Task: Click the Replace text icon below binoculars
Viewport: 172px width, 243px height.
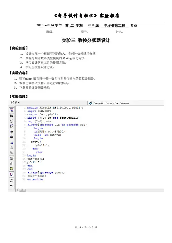Action: 11,121
